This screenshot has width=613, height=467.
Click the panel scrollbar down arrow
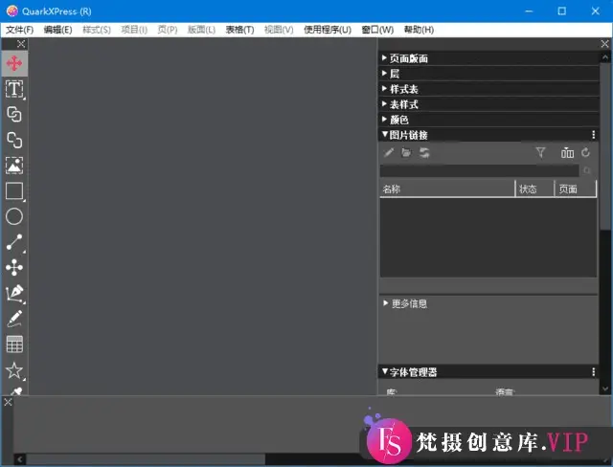(605, 389)
